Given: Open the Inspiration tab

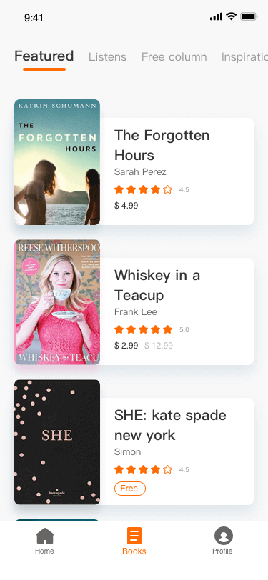Looking at the screenshot, I should [244, 57].
